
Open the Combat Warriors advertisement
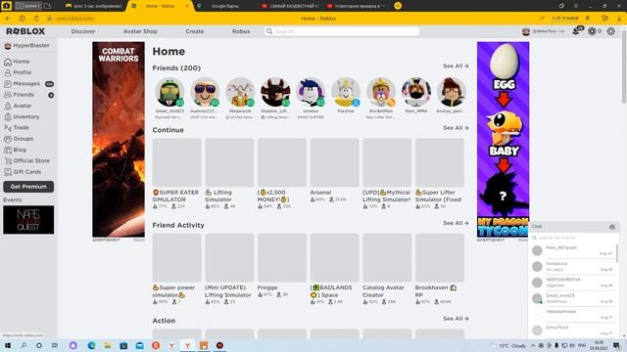pos(119,139)
